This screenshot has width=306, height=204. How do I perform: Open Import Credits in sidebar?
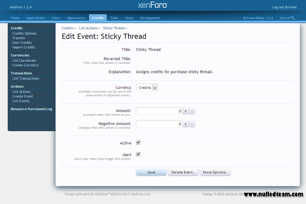[24, 48]
